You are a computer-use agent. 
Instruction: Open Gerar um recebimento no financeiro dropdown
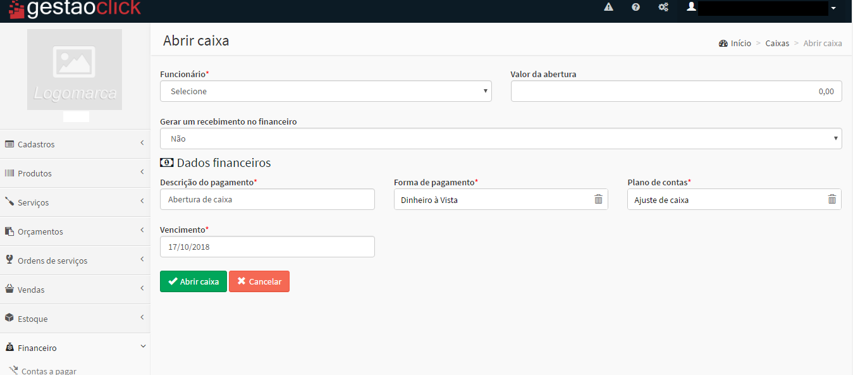click(x=501, y=138)
